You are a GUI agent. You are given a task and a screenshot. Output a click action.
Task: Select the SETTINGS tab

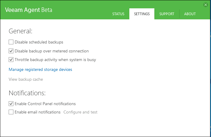tap(142, 14)
